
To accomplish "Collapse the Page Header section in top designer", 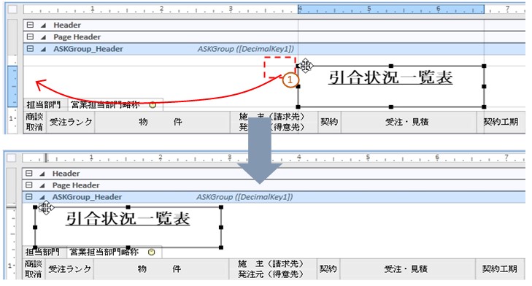I will pyautogui.click(x=30, y=36).
